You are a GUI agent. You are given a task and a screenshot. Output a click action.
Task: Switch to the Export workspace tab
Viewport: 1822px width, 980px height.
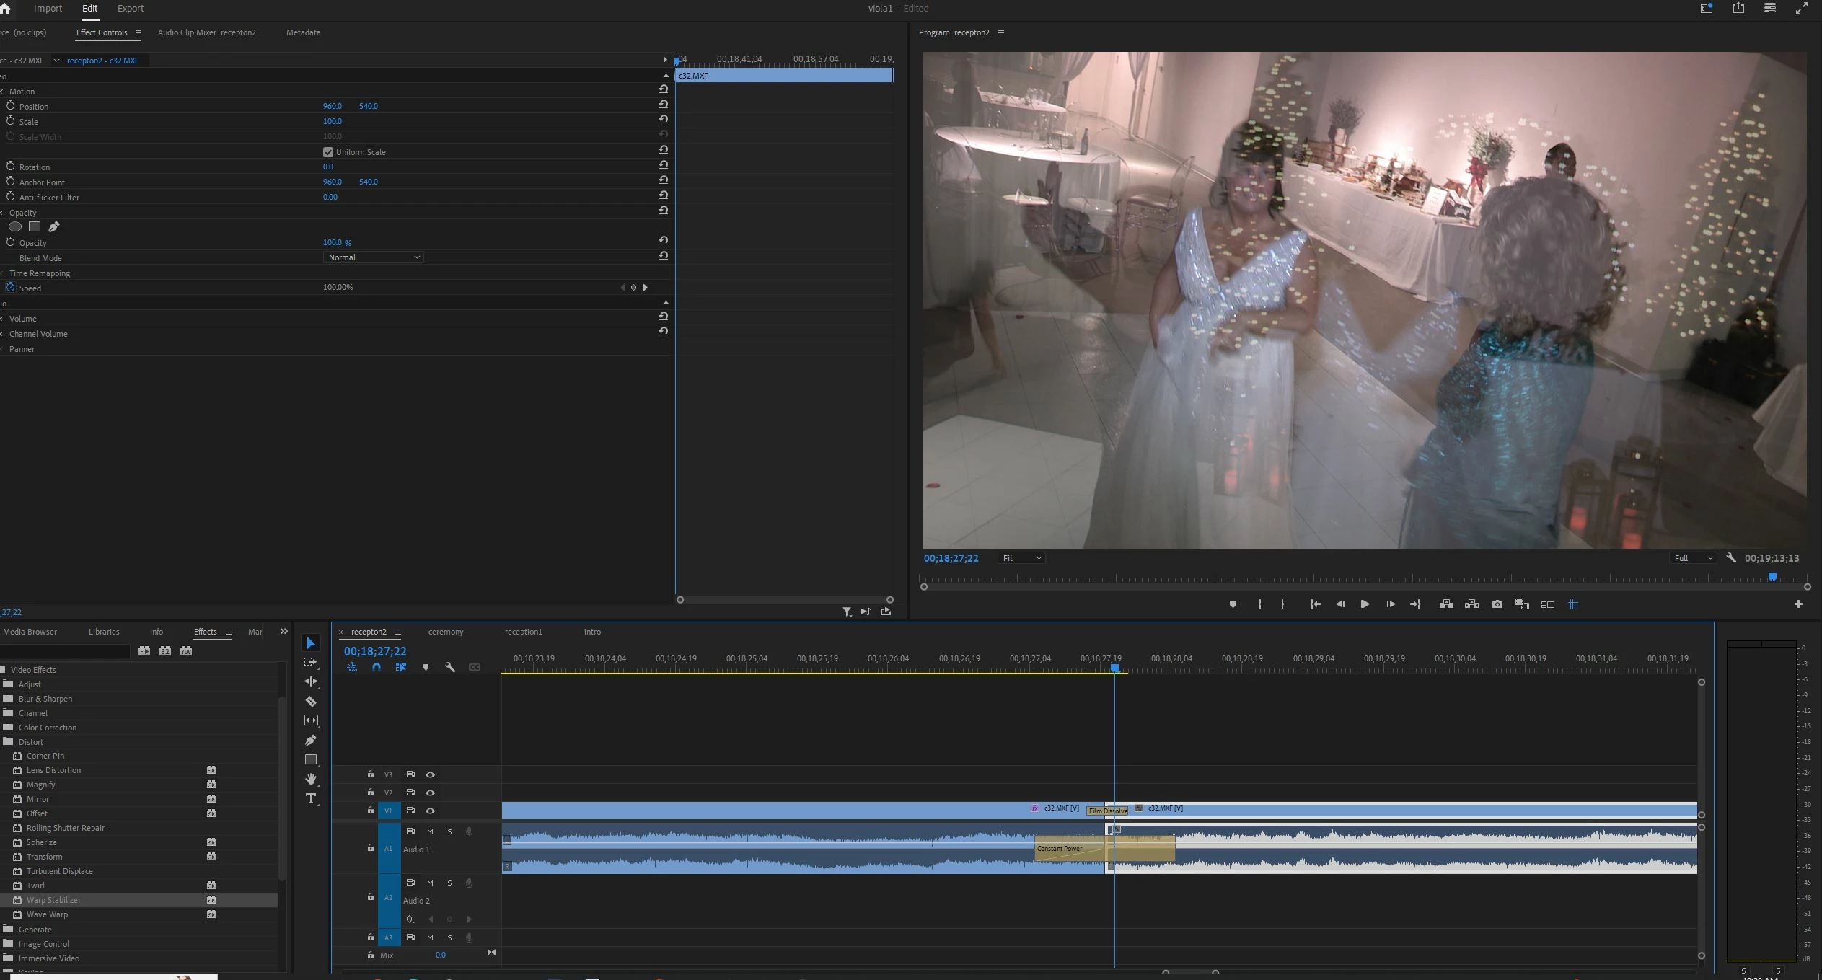click(131, 9)
